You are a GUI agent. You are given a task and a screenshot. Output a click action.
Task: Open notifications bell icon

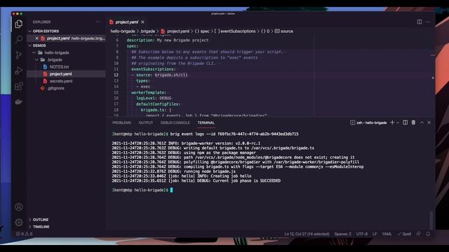point(428,234)
